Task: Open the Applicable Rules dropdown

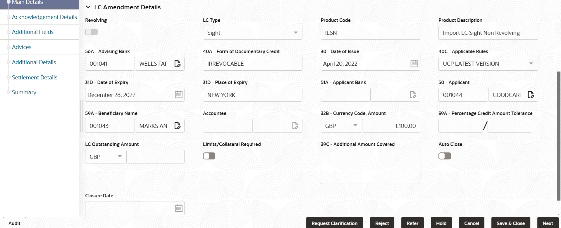Action: point(531,64)
